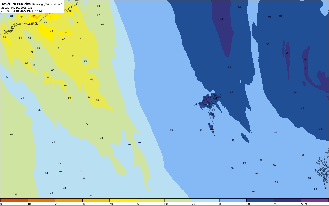Click the humidity value '59' on map
Viewport: 329px width, 206px height.
click(69, 98)
